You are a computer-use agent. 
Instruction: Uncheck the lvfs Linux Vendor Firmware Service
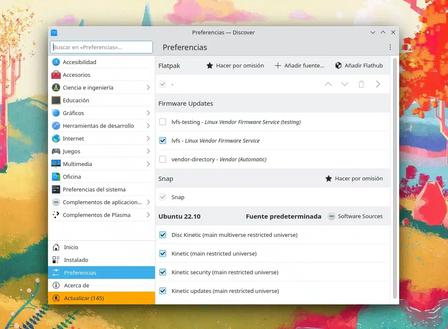tap(163, 141)
